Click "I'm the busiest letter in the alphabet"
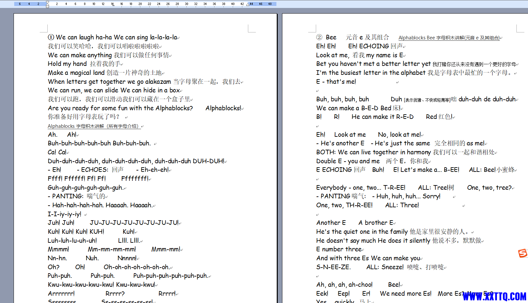Viewport: 528px width, 303px height. point(371,73)
